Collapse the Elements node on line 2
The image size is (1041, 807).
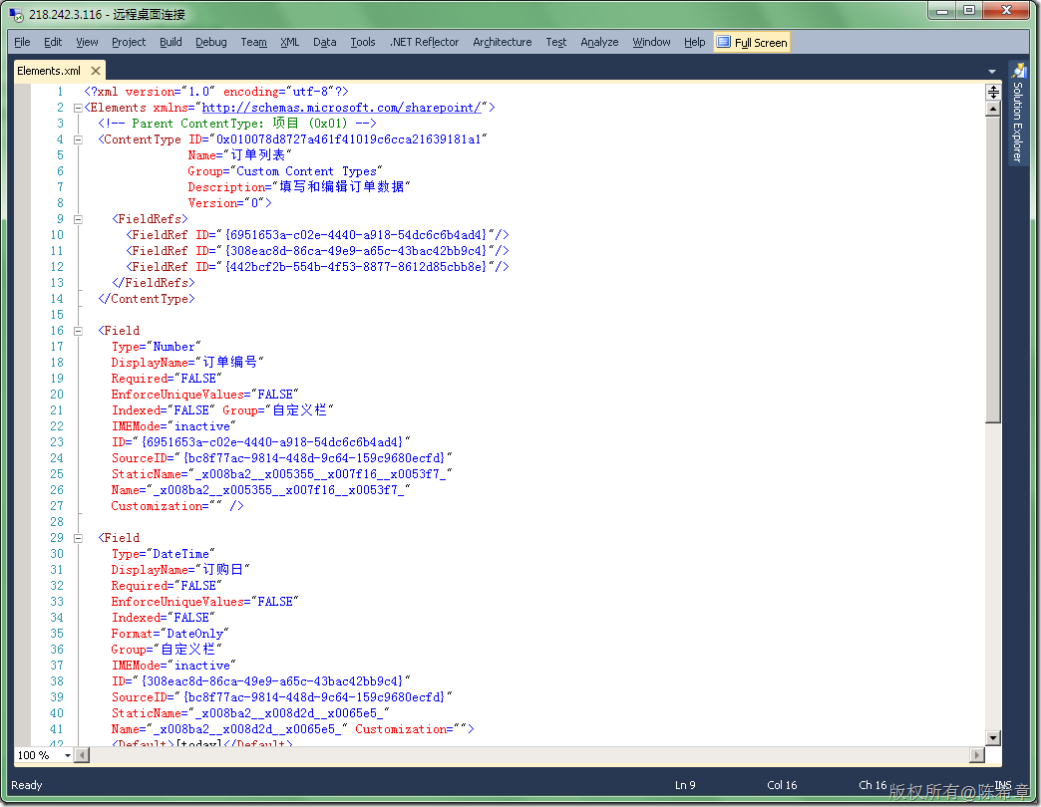[x=78, y=108]
